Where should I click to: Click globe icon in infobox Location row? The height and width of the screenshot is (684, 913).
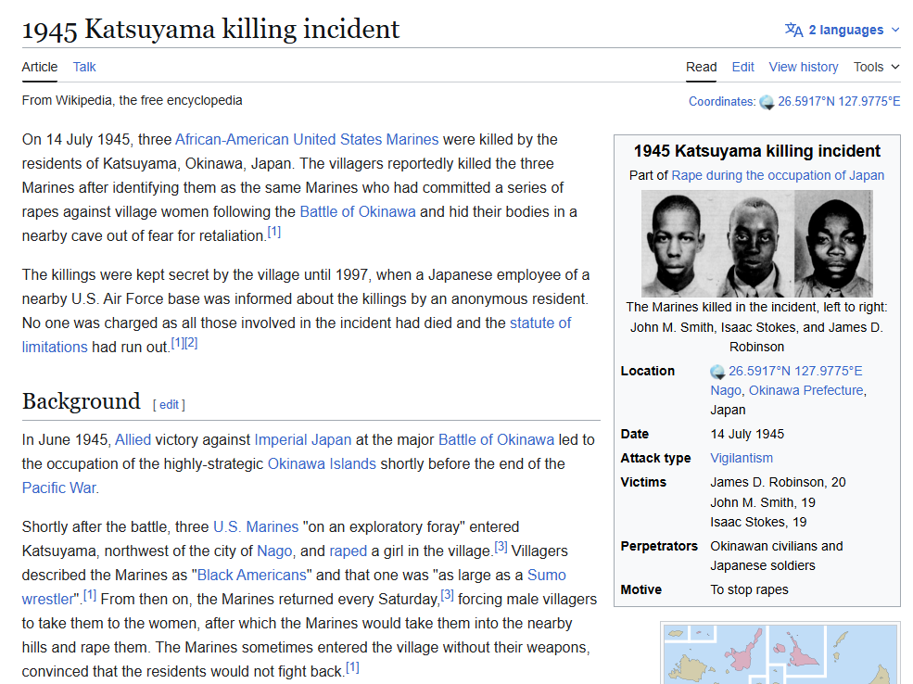click(717, 372)
